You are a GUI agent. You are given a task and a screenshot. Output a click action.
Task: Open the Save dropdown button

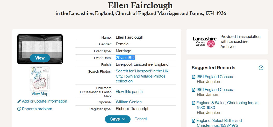118,119
